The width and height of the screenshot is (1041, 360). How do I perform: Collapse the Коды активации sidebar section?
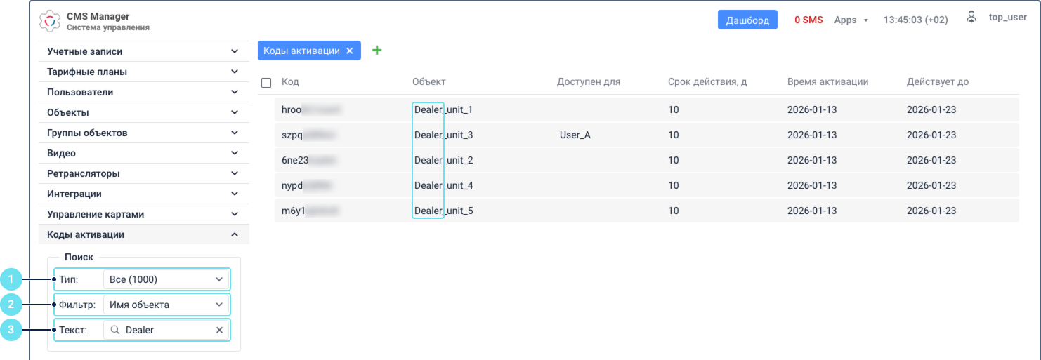pos(143,234)
